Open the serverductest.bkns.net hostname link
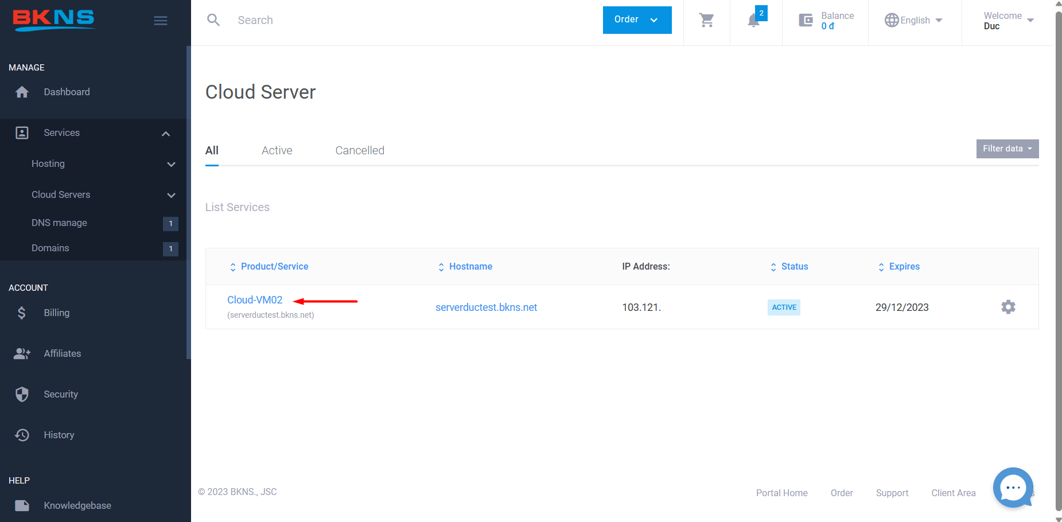The height and width of the screenshot is (522, 1062). [486, 307]
